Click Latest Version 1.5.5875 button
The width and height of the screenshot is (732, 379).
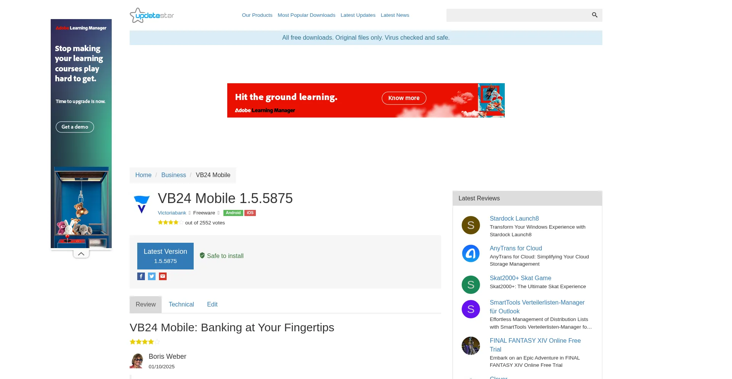click(x=165, y=256)
